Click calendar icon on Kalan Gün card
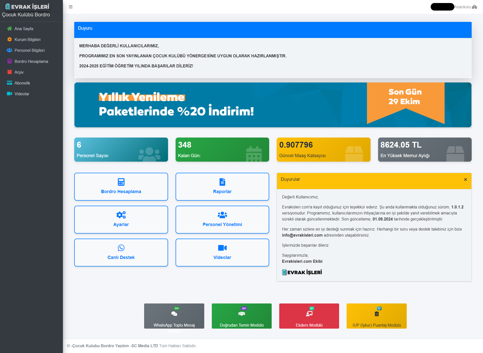 [x=254, y=154]
